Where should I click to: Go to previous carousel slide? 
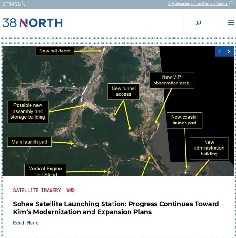tap(220, 52)
